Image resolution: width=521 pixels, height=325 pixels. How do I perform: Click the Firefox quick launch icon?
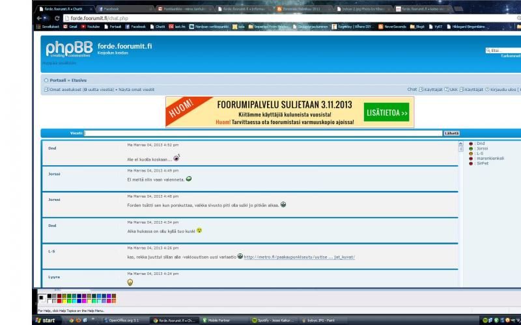[78, 320]
